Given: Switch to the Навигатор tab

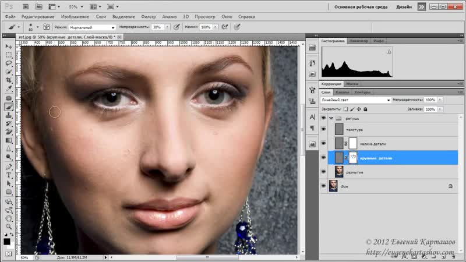Looking at the screenshot, I should (x=359, y=41).
